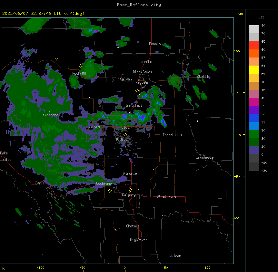Select the Olds town label
The height and width of the screenshot is (272, 278).
pyautogui.click(x=125, y=127)
